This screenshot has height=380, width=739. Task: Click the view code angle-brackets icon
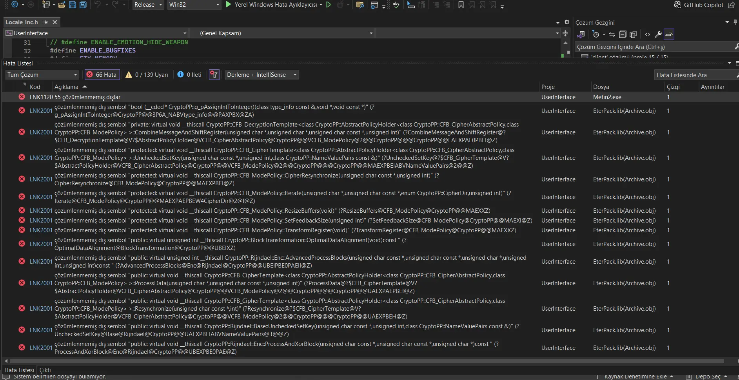(x=648, y=34)
